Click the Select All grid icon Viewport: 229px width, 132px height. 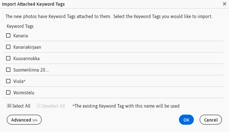[x=9, y=106]
